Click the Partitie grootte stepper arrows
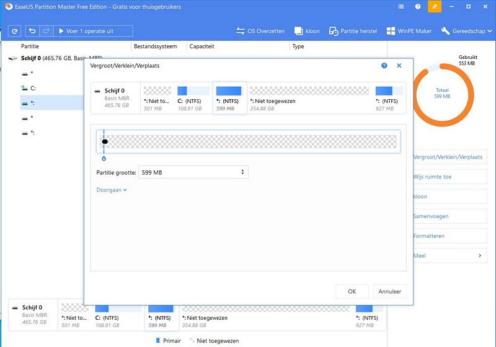496x347 pixels. point(242,172)
